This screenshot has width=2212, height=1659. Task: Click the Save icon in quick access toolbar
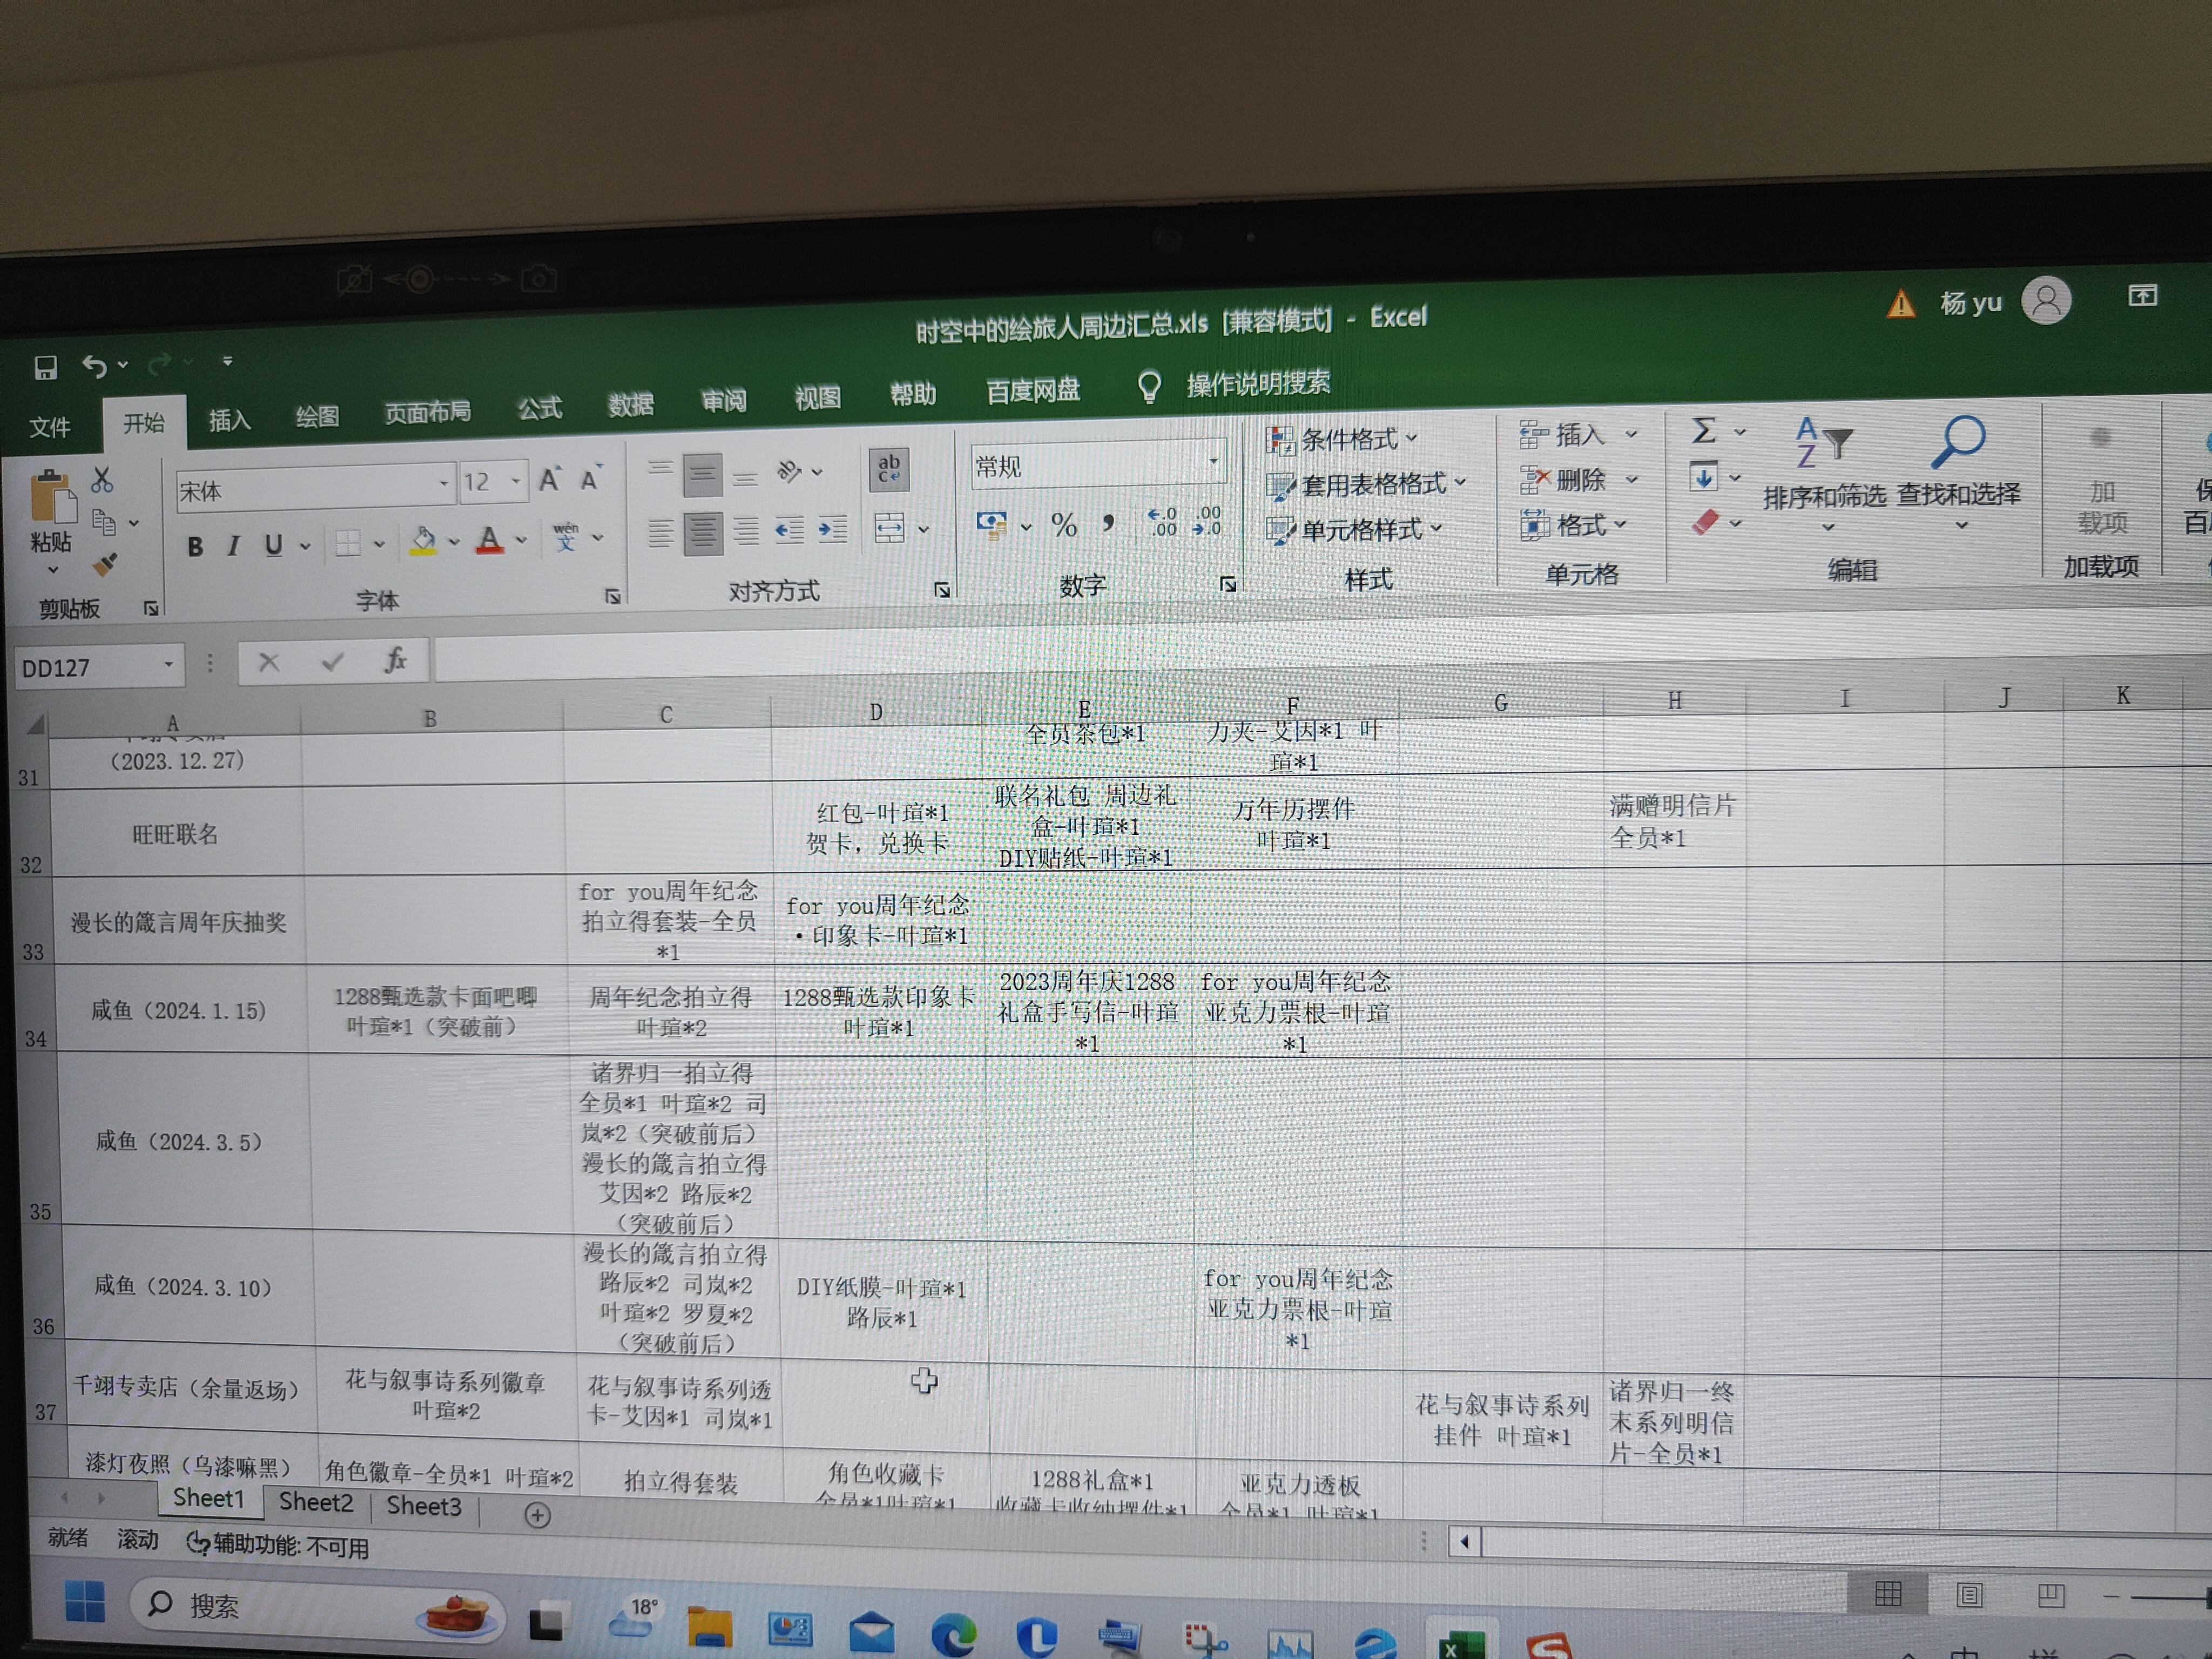(x=45, y=368)
